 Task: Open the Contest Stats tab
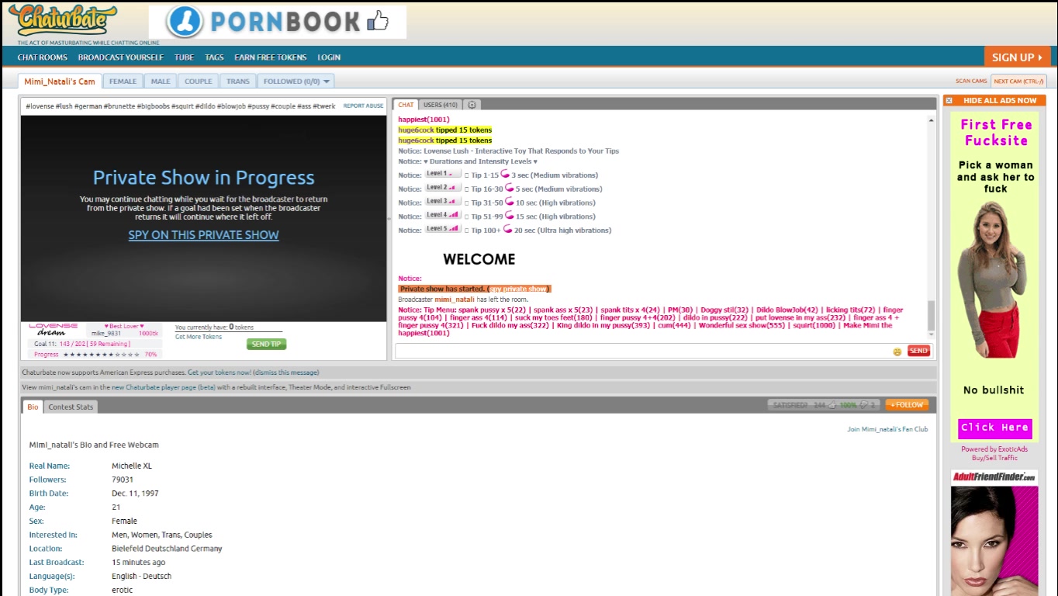click(71, 407)
